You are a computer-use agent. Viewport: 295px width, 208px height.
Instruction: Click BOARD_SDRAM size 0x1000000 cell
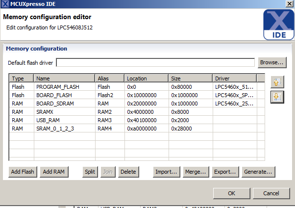(x=191, y=104)
